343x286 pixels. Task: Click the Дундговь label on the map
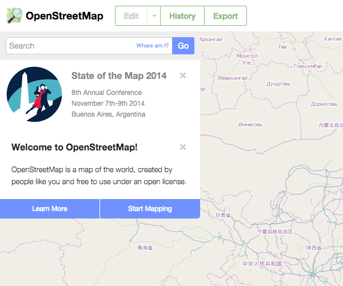pos(278,84)
